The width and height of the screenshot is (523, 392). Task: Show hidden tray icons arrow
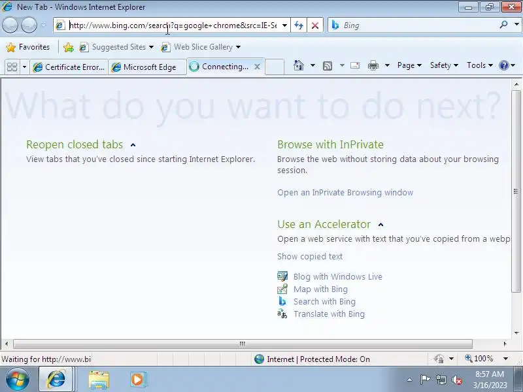tap(410, 380)
